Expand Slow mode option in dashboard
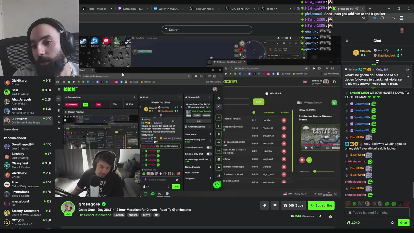 [x=210, y=134]
